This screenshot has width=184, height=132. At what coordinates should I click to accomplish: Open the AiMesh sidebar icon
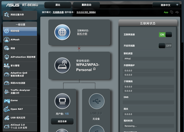(x=7, y=40)
